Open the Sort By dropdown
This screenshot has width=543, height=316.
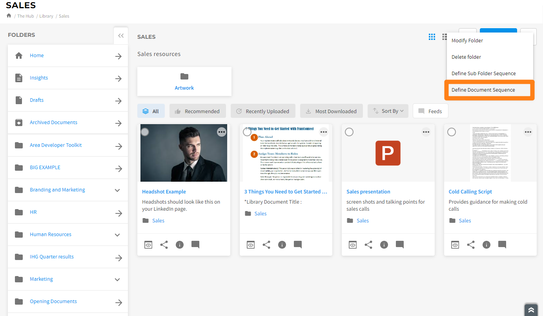[388, 111]
